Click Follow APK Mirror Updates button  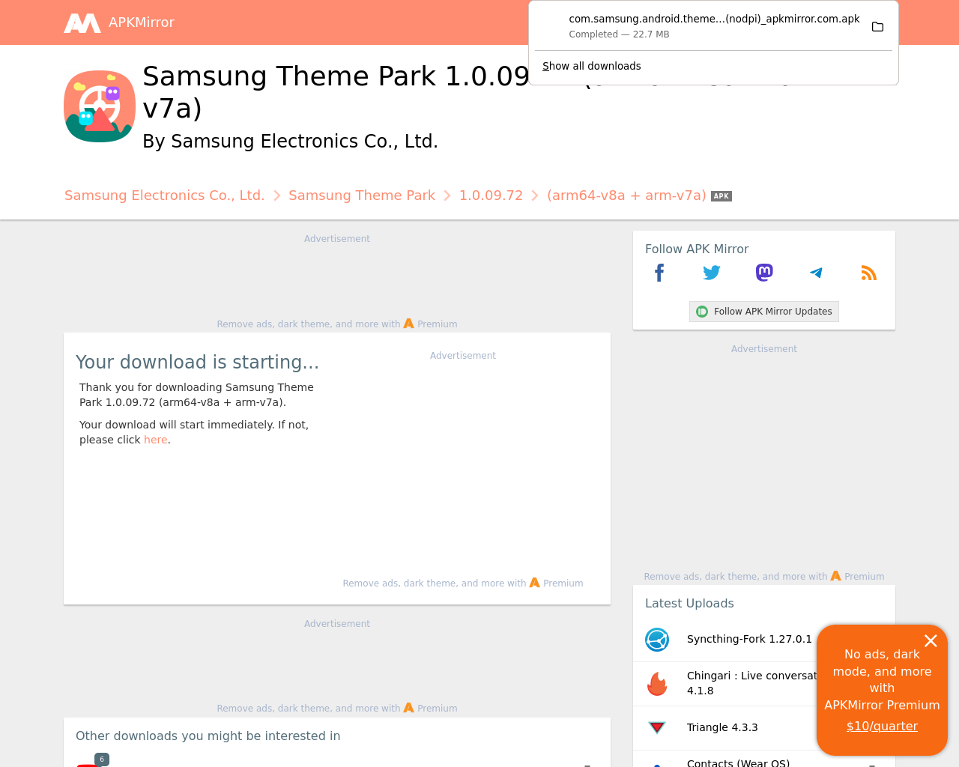coord(764,312)
